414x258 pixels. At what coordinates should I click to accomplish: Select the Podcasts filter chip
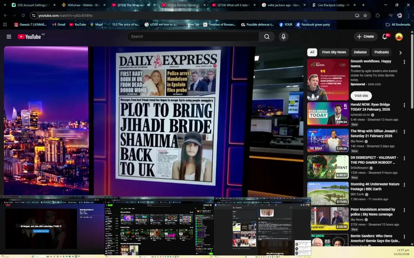click(381, 52)
